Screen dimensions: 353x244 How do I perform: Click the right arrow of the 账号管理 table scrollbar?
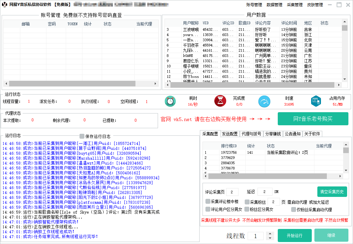pyautogui.click(x=155, y=83)
